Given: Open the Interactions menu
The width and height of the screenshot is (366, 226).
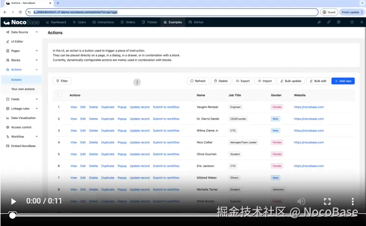Looking at the screenshot, I should 103,22.
